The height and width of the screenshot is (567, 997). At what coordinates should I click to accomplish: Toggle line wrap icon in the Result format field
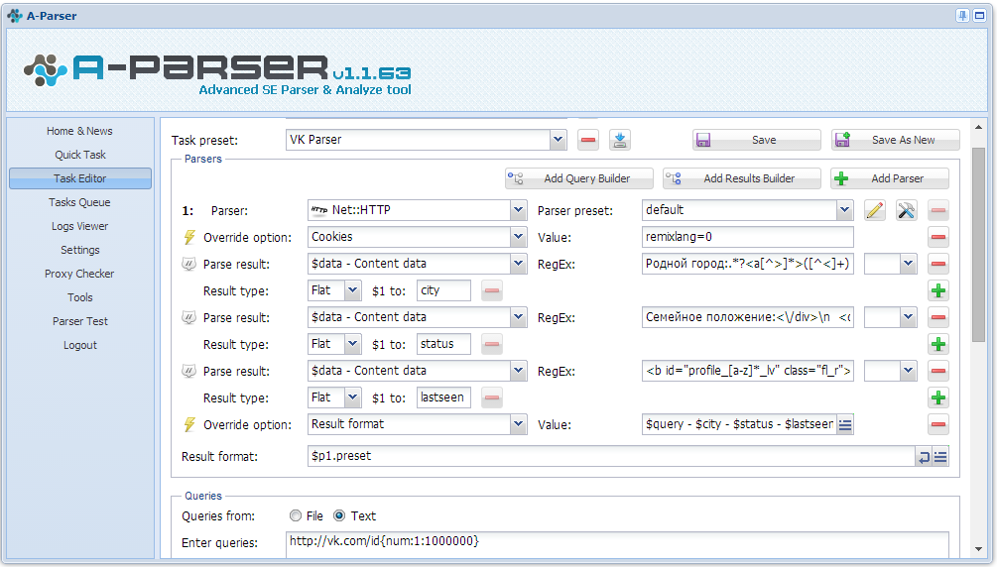(924, 456)
